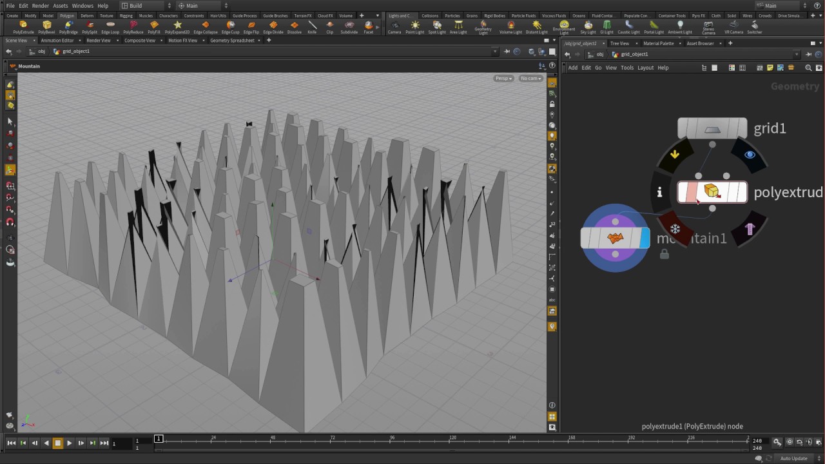Image resolution: width=825 pixels, height=464 pixels.
Task: Open the network editor Find search icon
Action: click(x=808, y=68)
